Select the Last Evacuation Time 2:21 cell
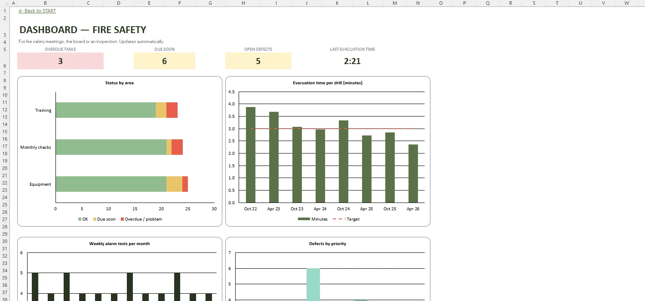 pos(352,61)
